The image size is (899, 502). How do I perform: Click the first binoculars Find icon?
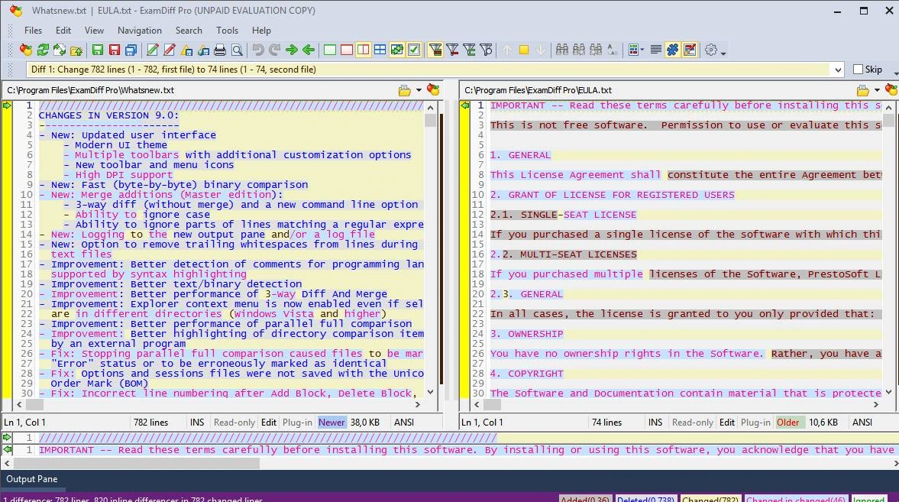click(562, 50)
